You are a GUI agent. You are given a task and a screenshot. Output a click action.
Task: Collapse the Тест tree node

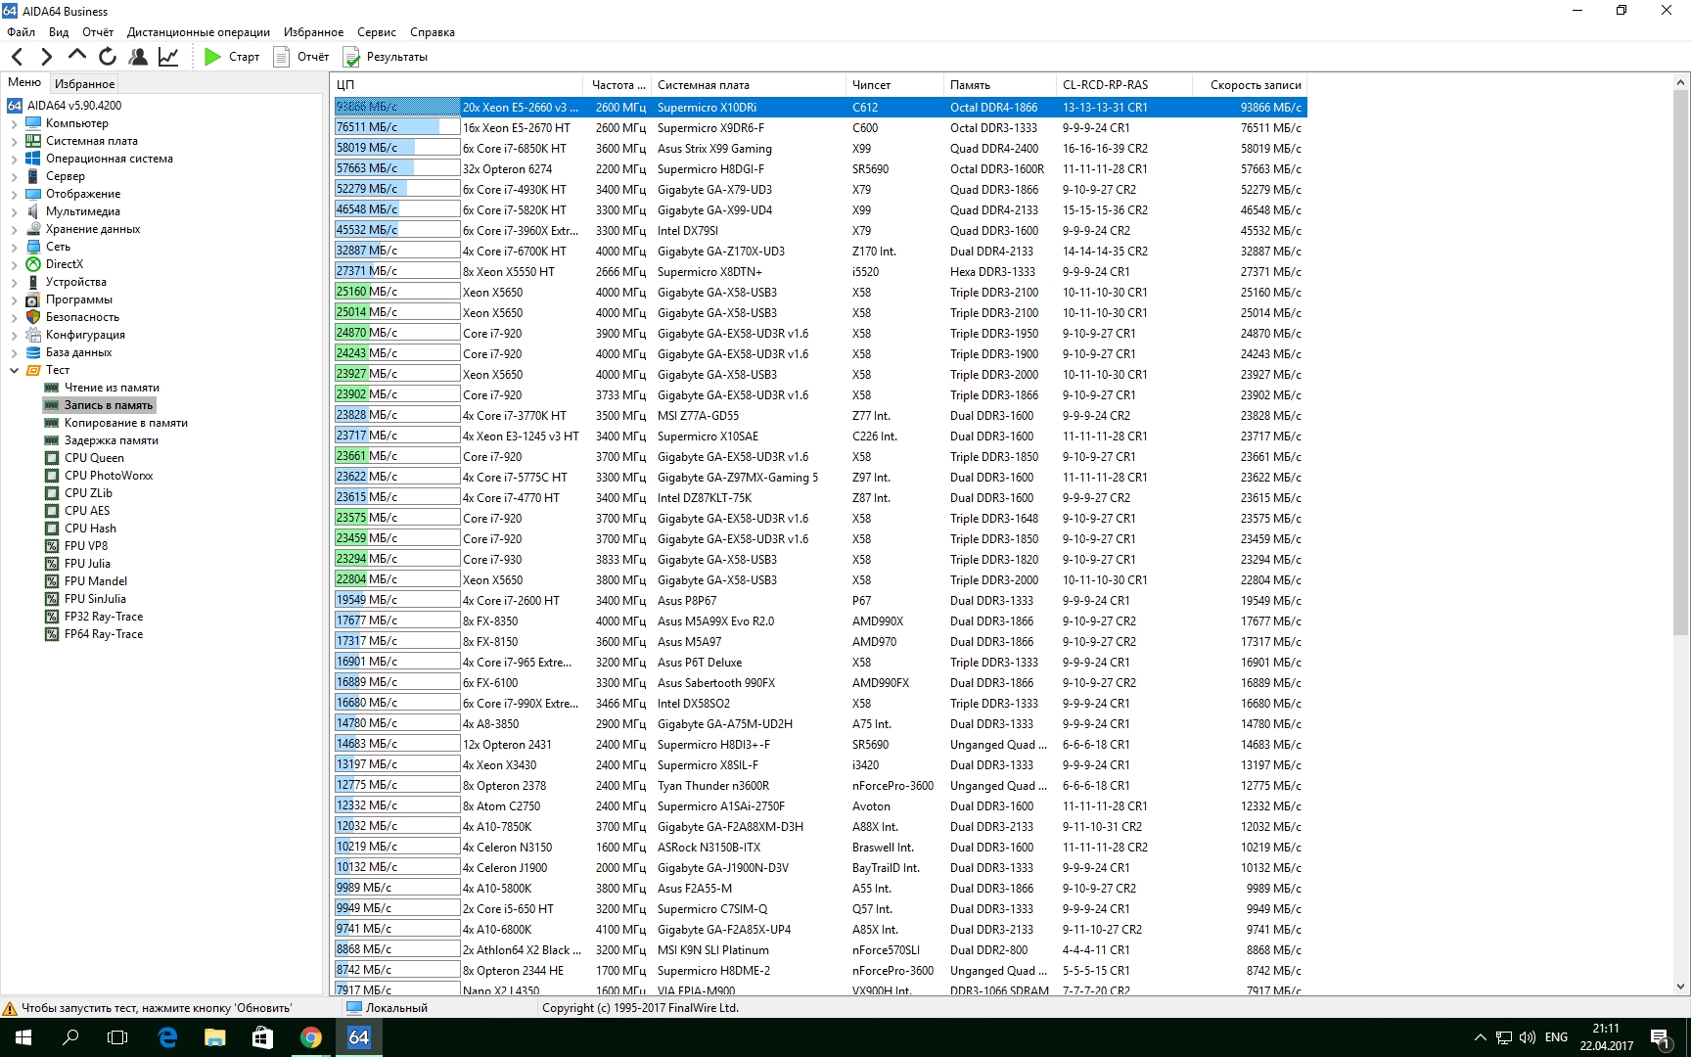click(x=14, y=370)
